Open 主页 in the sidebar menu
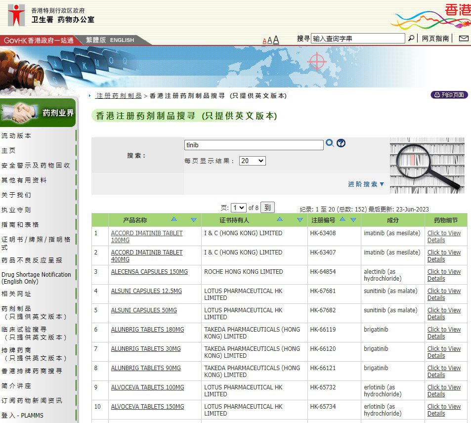471x423 pixels. pos(8,151)
